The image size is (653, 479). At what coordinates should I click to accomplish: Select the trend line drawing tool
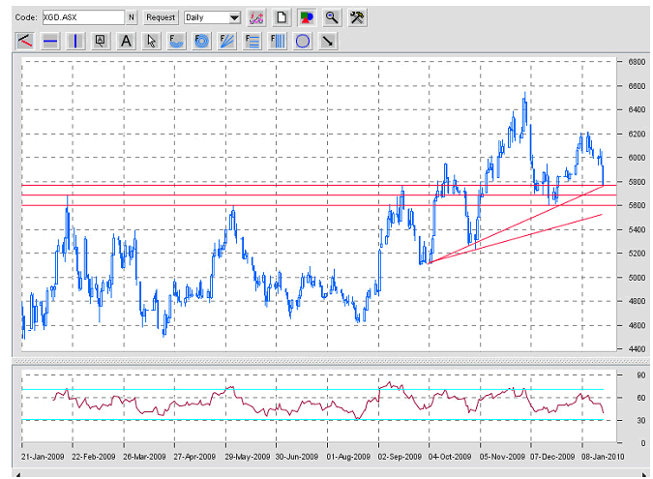(x=25, y=41)
